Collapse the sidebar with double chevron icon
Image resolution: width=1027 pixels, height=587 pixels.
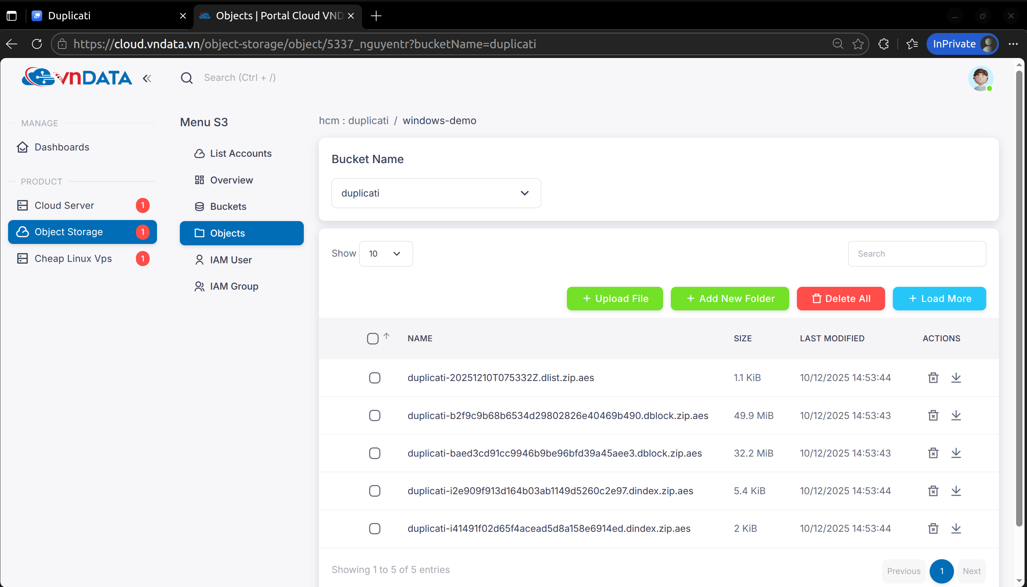[147, 78]
